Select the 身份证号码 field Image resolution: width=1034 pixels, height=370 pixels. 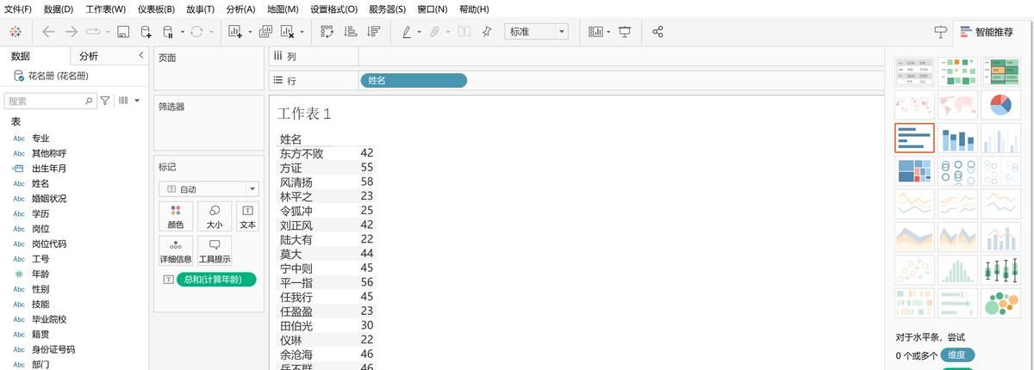pyautogui.click(x=53, y=349)
